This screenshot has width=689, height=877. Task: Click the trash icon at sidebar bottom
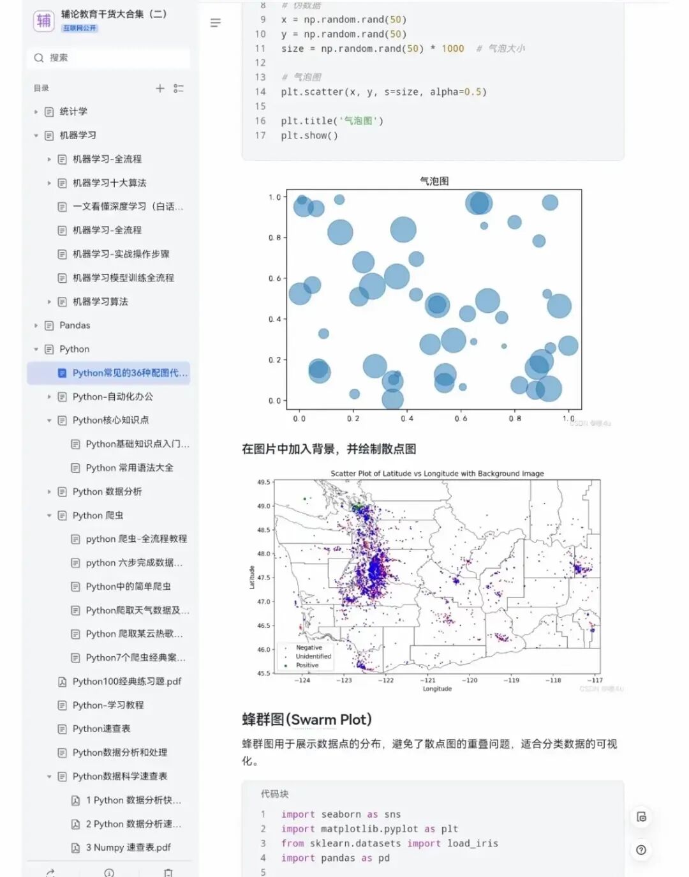(168, 873)
